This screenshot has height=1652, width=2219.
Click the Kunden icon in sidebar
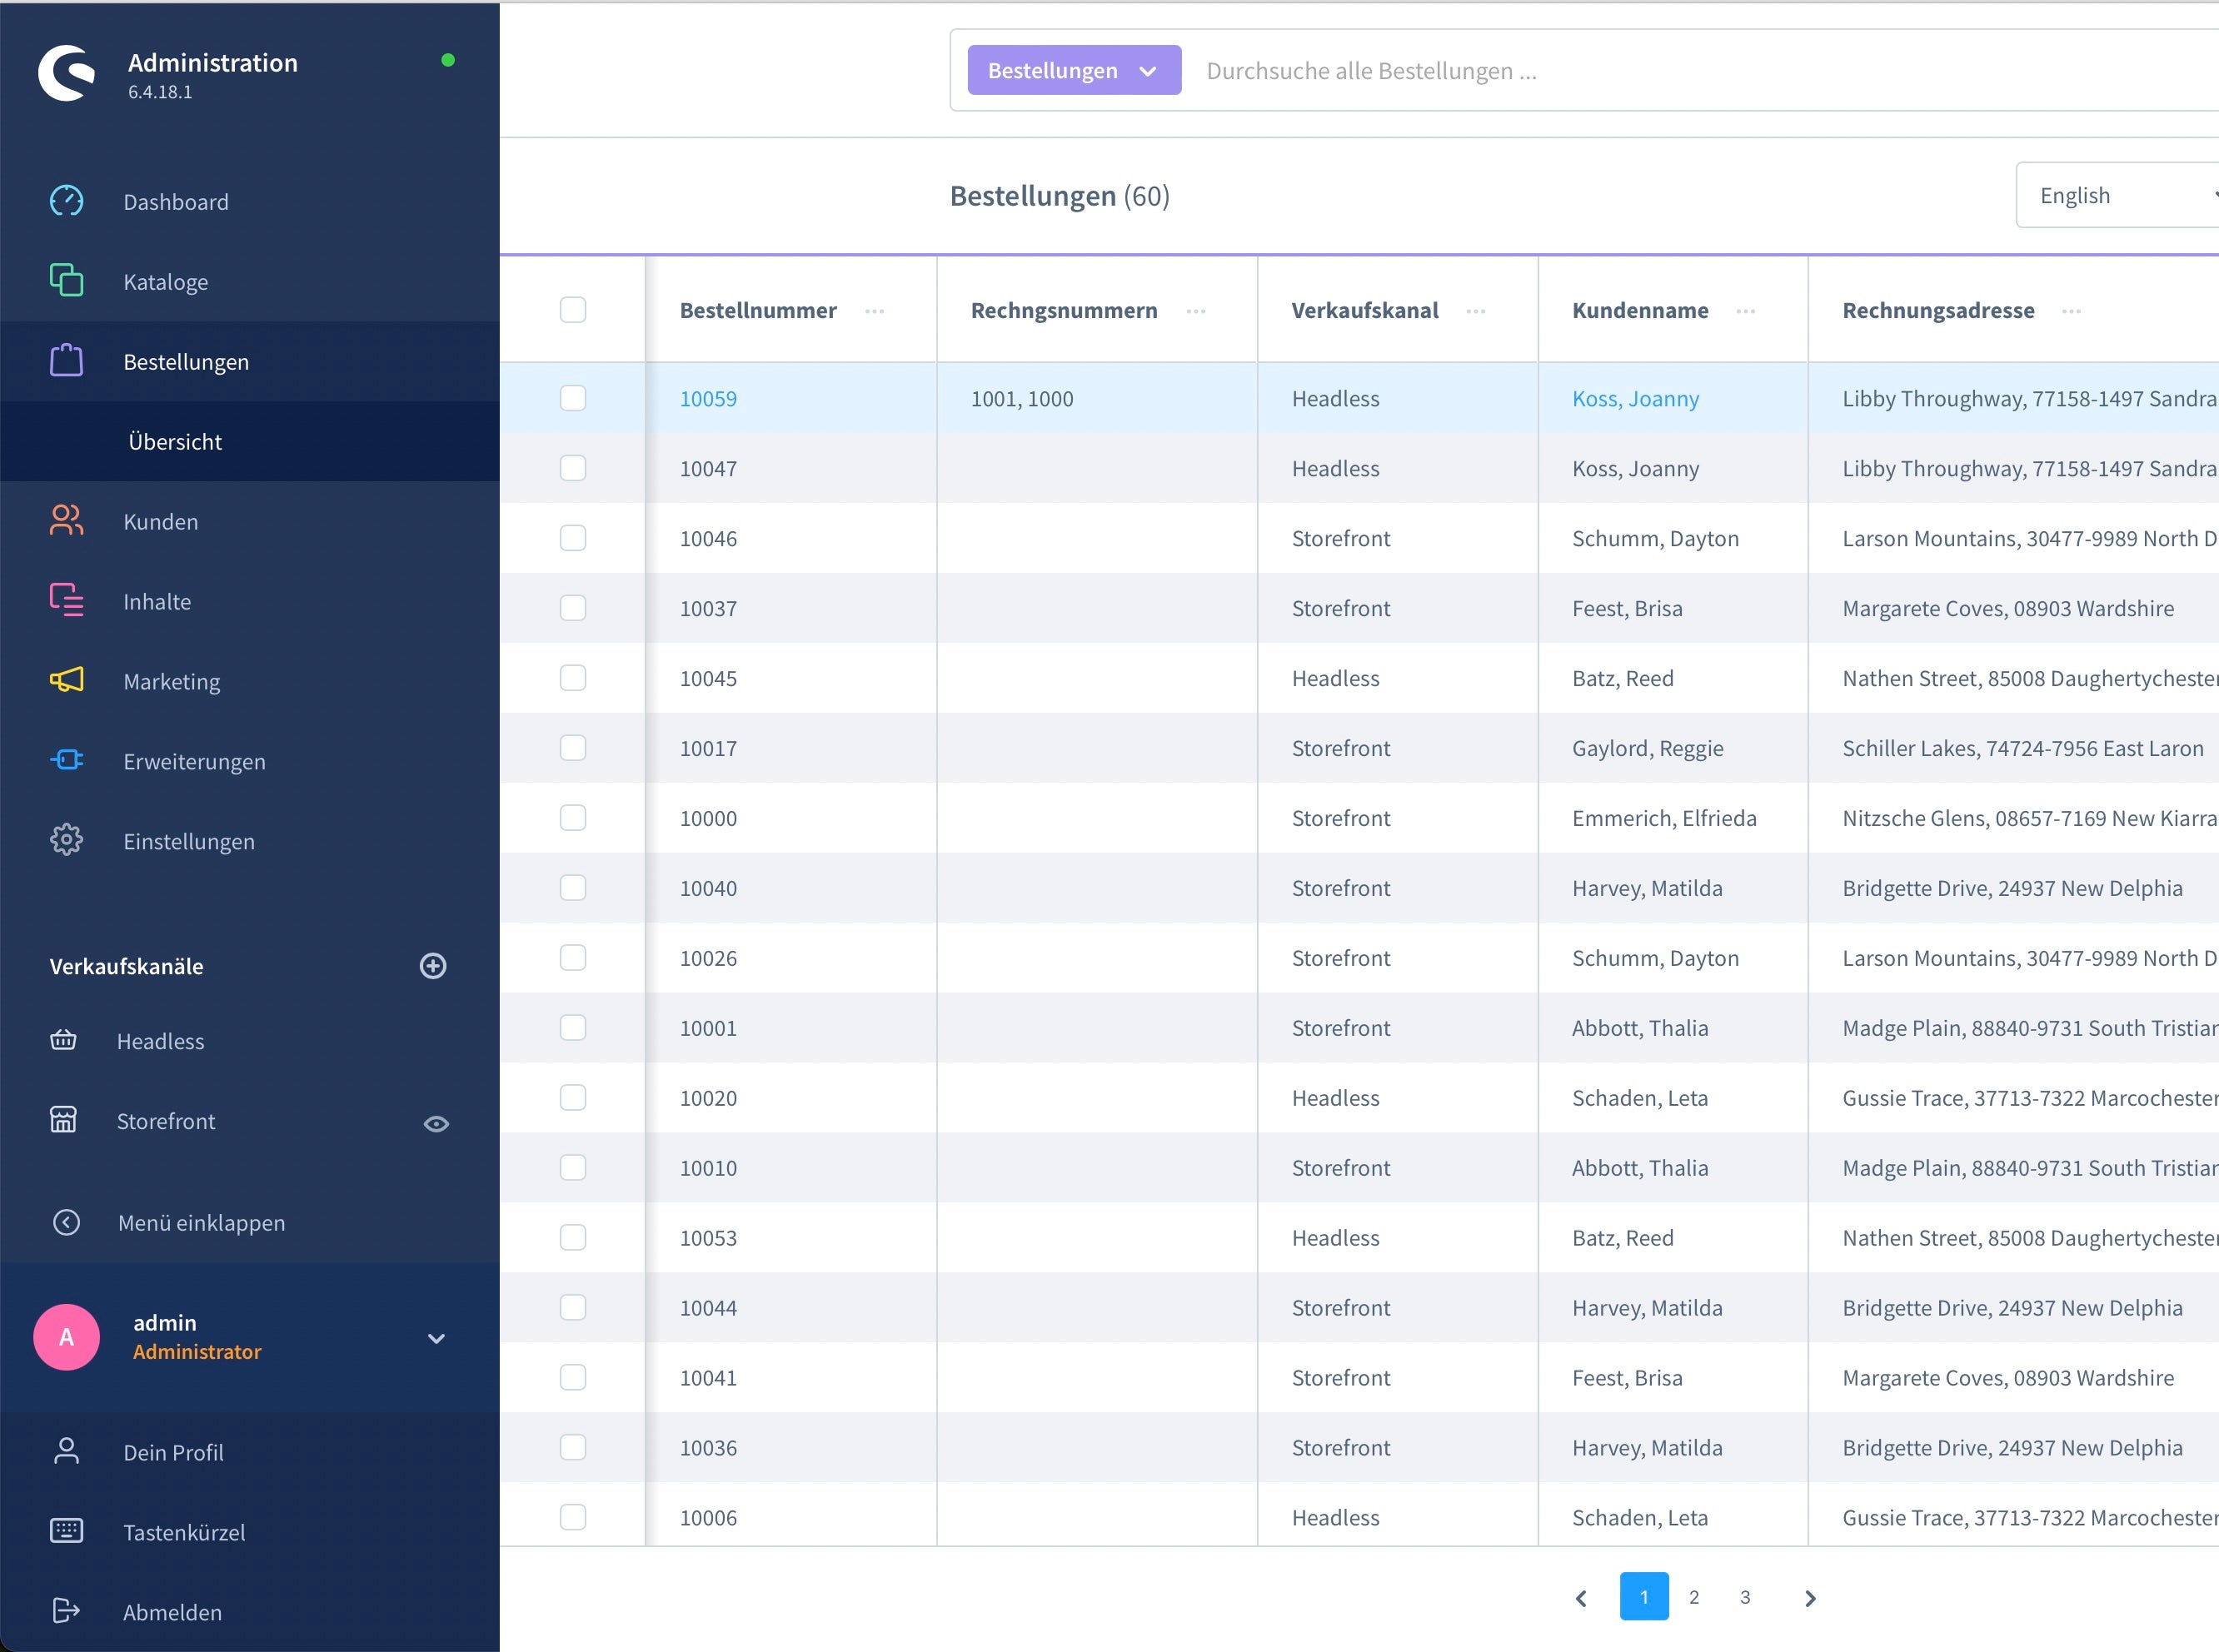[x=64, y=519]
